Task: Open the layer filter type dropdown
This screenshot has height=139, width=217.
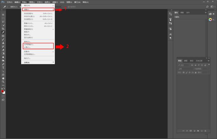Action: pyautogui.click(x=183, y=65)
